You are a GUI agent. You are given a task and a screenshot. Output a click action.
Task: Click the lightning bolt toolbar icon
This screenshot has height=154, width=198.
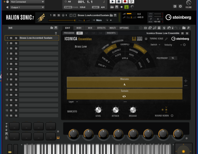(164, 28)
